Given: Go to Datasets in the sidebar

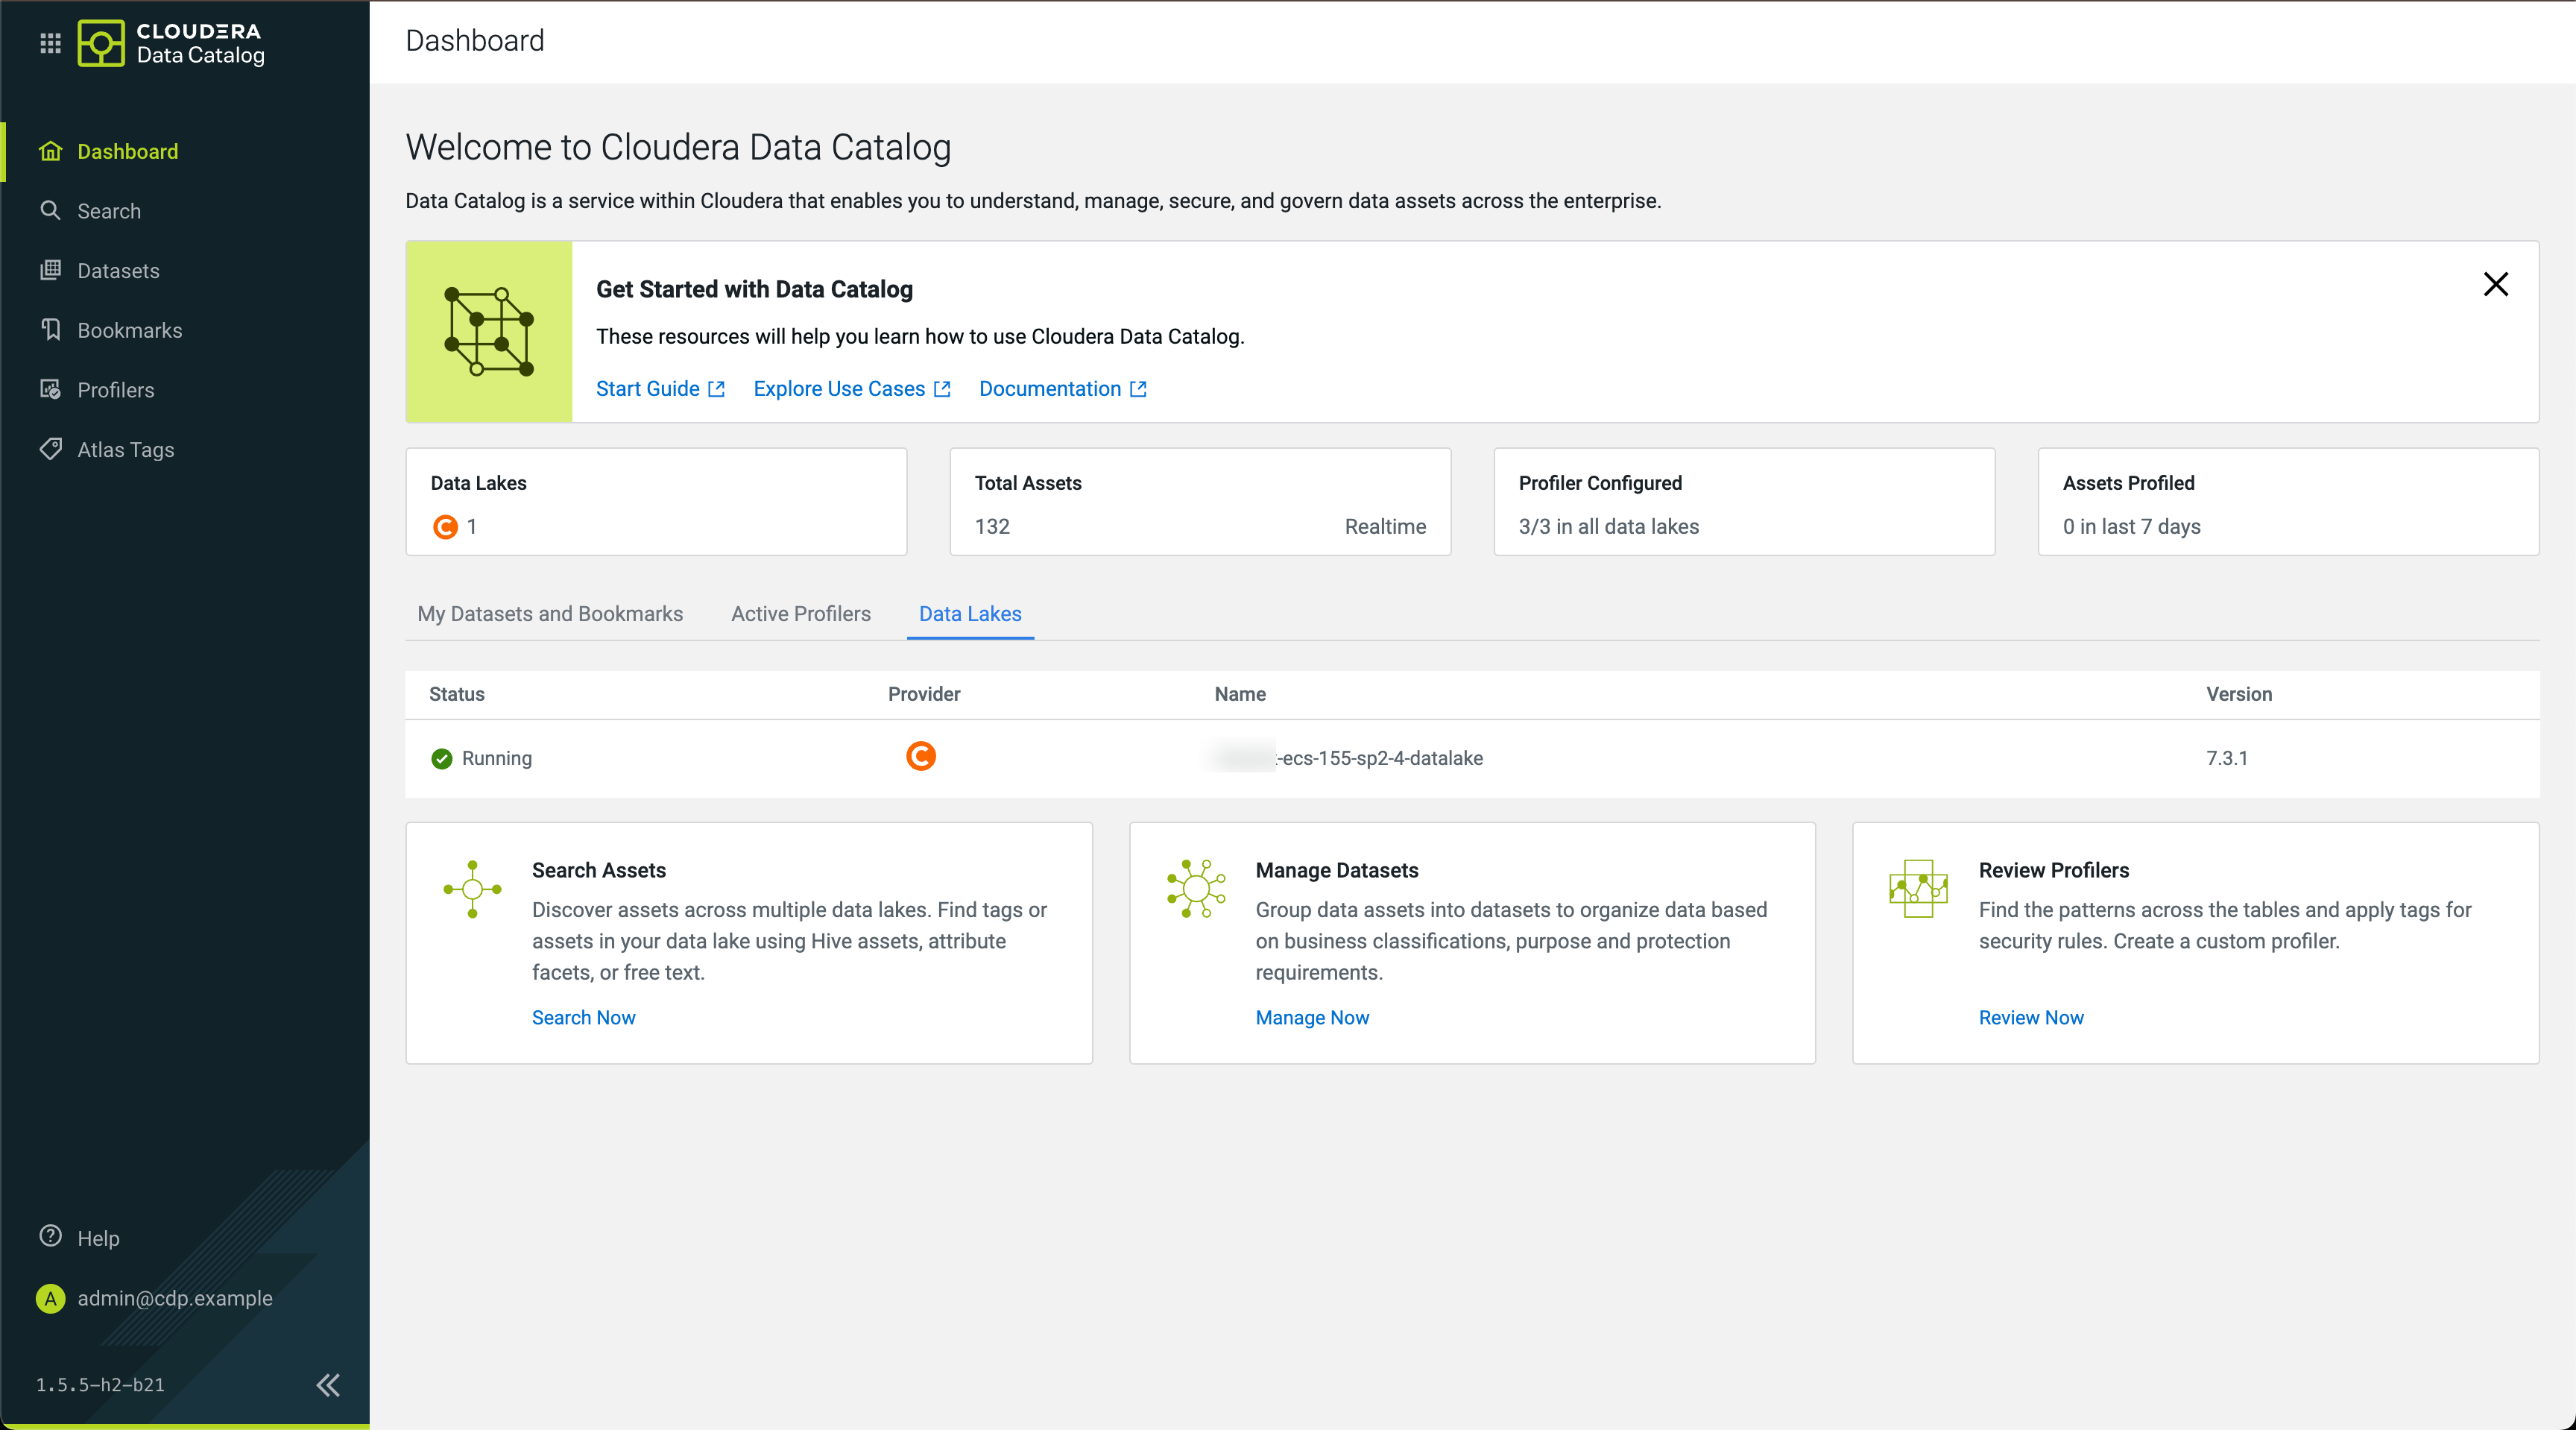Looking at the screenshot, I should (x=118, y=271).
